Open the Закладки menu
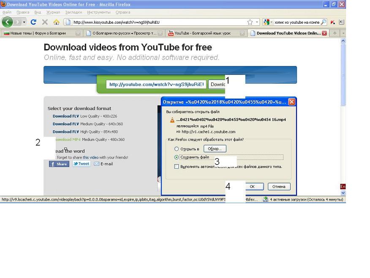 pos(73,12)
